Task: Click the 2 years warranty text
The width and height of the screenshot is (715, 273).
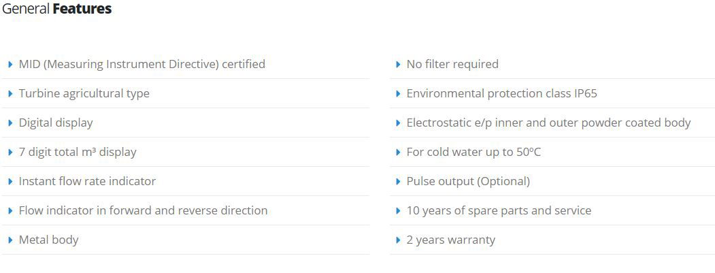Action: coord(450,240)
